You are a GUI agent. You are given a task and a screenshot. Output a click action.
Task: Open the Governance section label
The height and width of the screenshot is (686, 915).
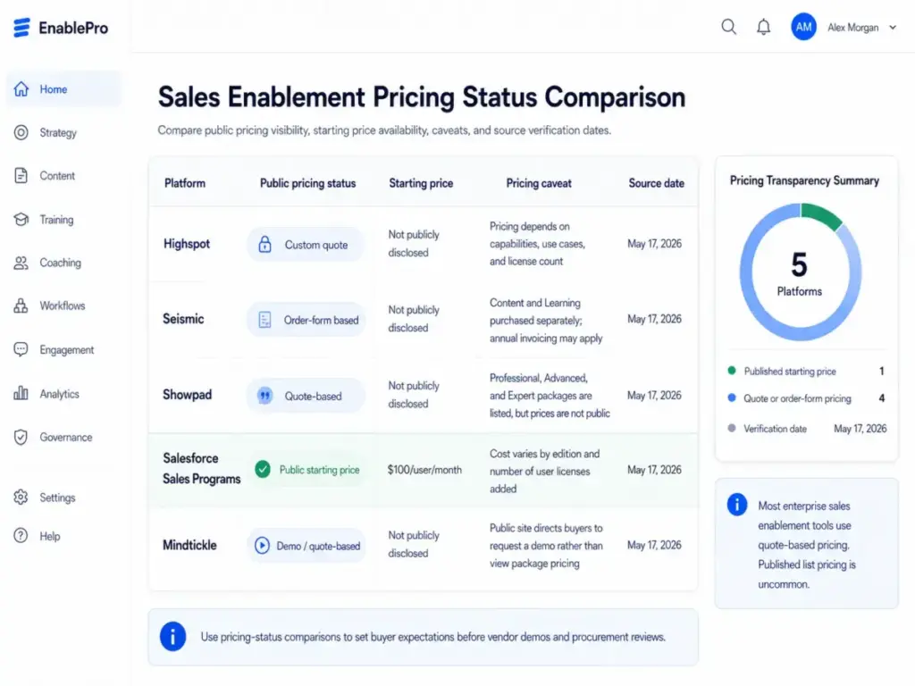point(66,437)
